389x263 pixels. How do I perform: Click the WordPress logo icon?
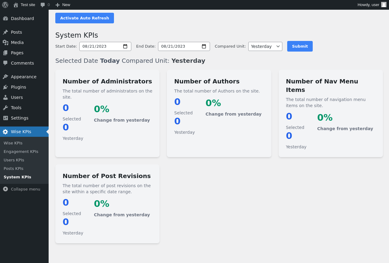(x=5, y=5)
